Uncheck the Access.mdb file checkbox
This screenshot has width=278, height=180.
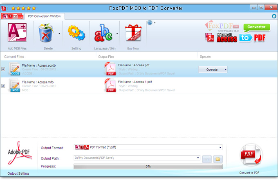(3, 86)
